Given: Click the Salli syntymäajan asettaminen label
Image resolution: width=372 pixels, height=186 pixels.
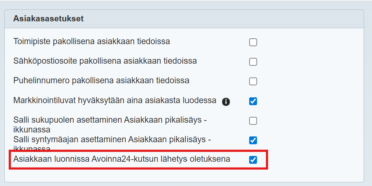Looking at the screenshot, I should point(112,140).
